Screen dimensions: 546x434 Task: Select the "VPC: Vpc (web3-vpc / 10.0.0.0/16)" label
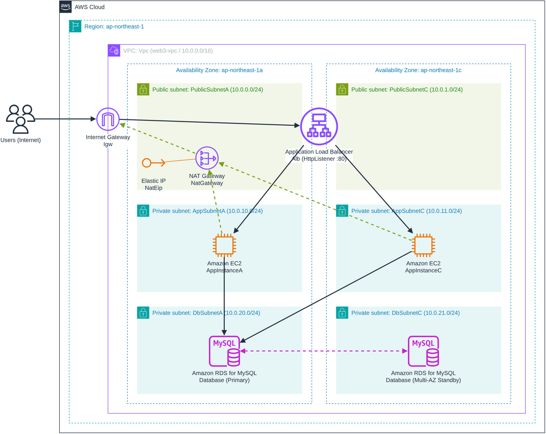168,51
